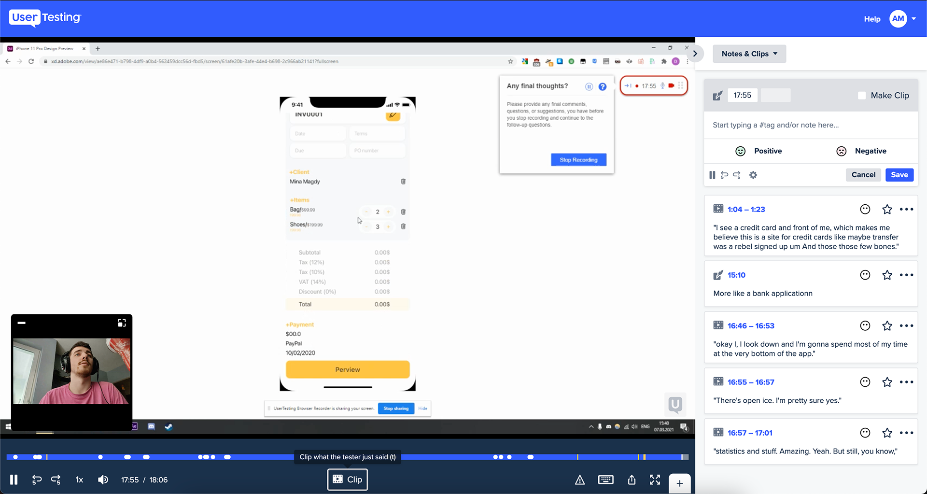Viewport: 927px width, 494px height.
Task: Click the Perview button in phone mockup
Action: pos(348,369)
